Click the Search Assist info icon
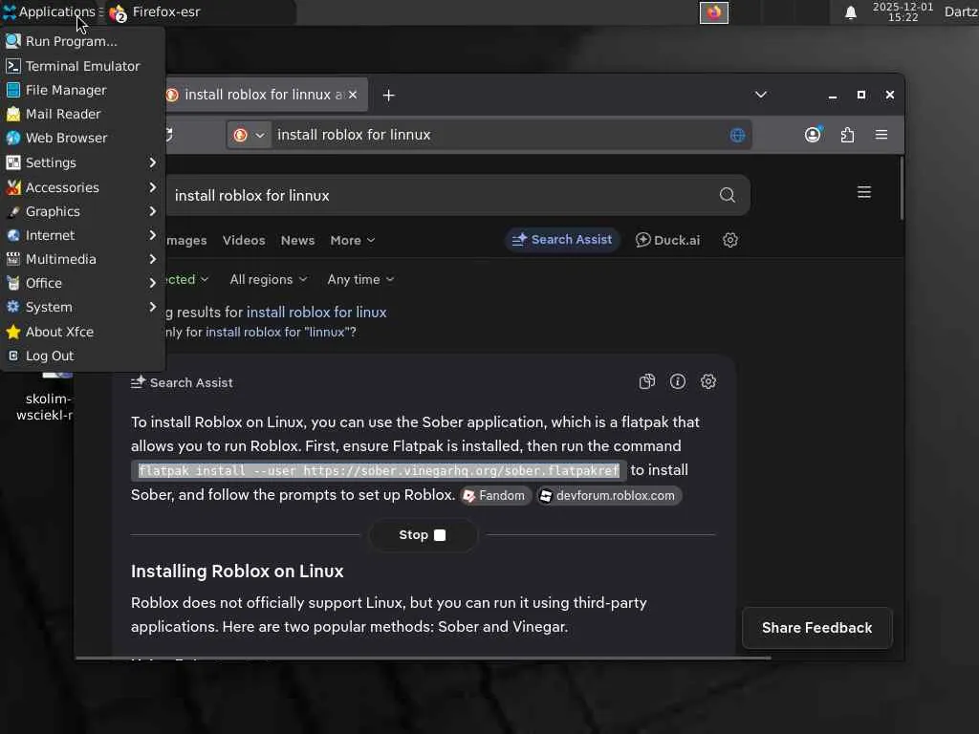 coord(678,381)
